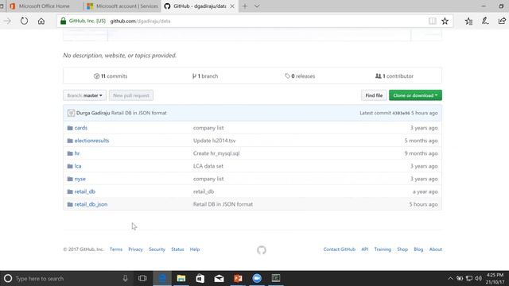Open Microsoft Store from the taskbar

coord(200,279)
